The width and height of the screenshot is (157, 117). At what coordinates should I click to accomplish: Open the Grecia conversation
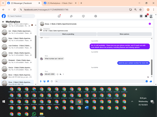point(17,69)
